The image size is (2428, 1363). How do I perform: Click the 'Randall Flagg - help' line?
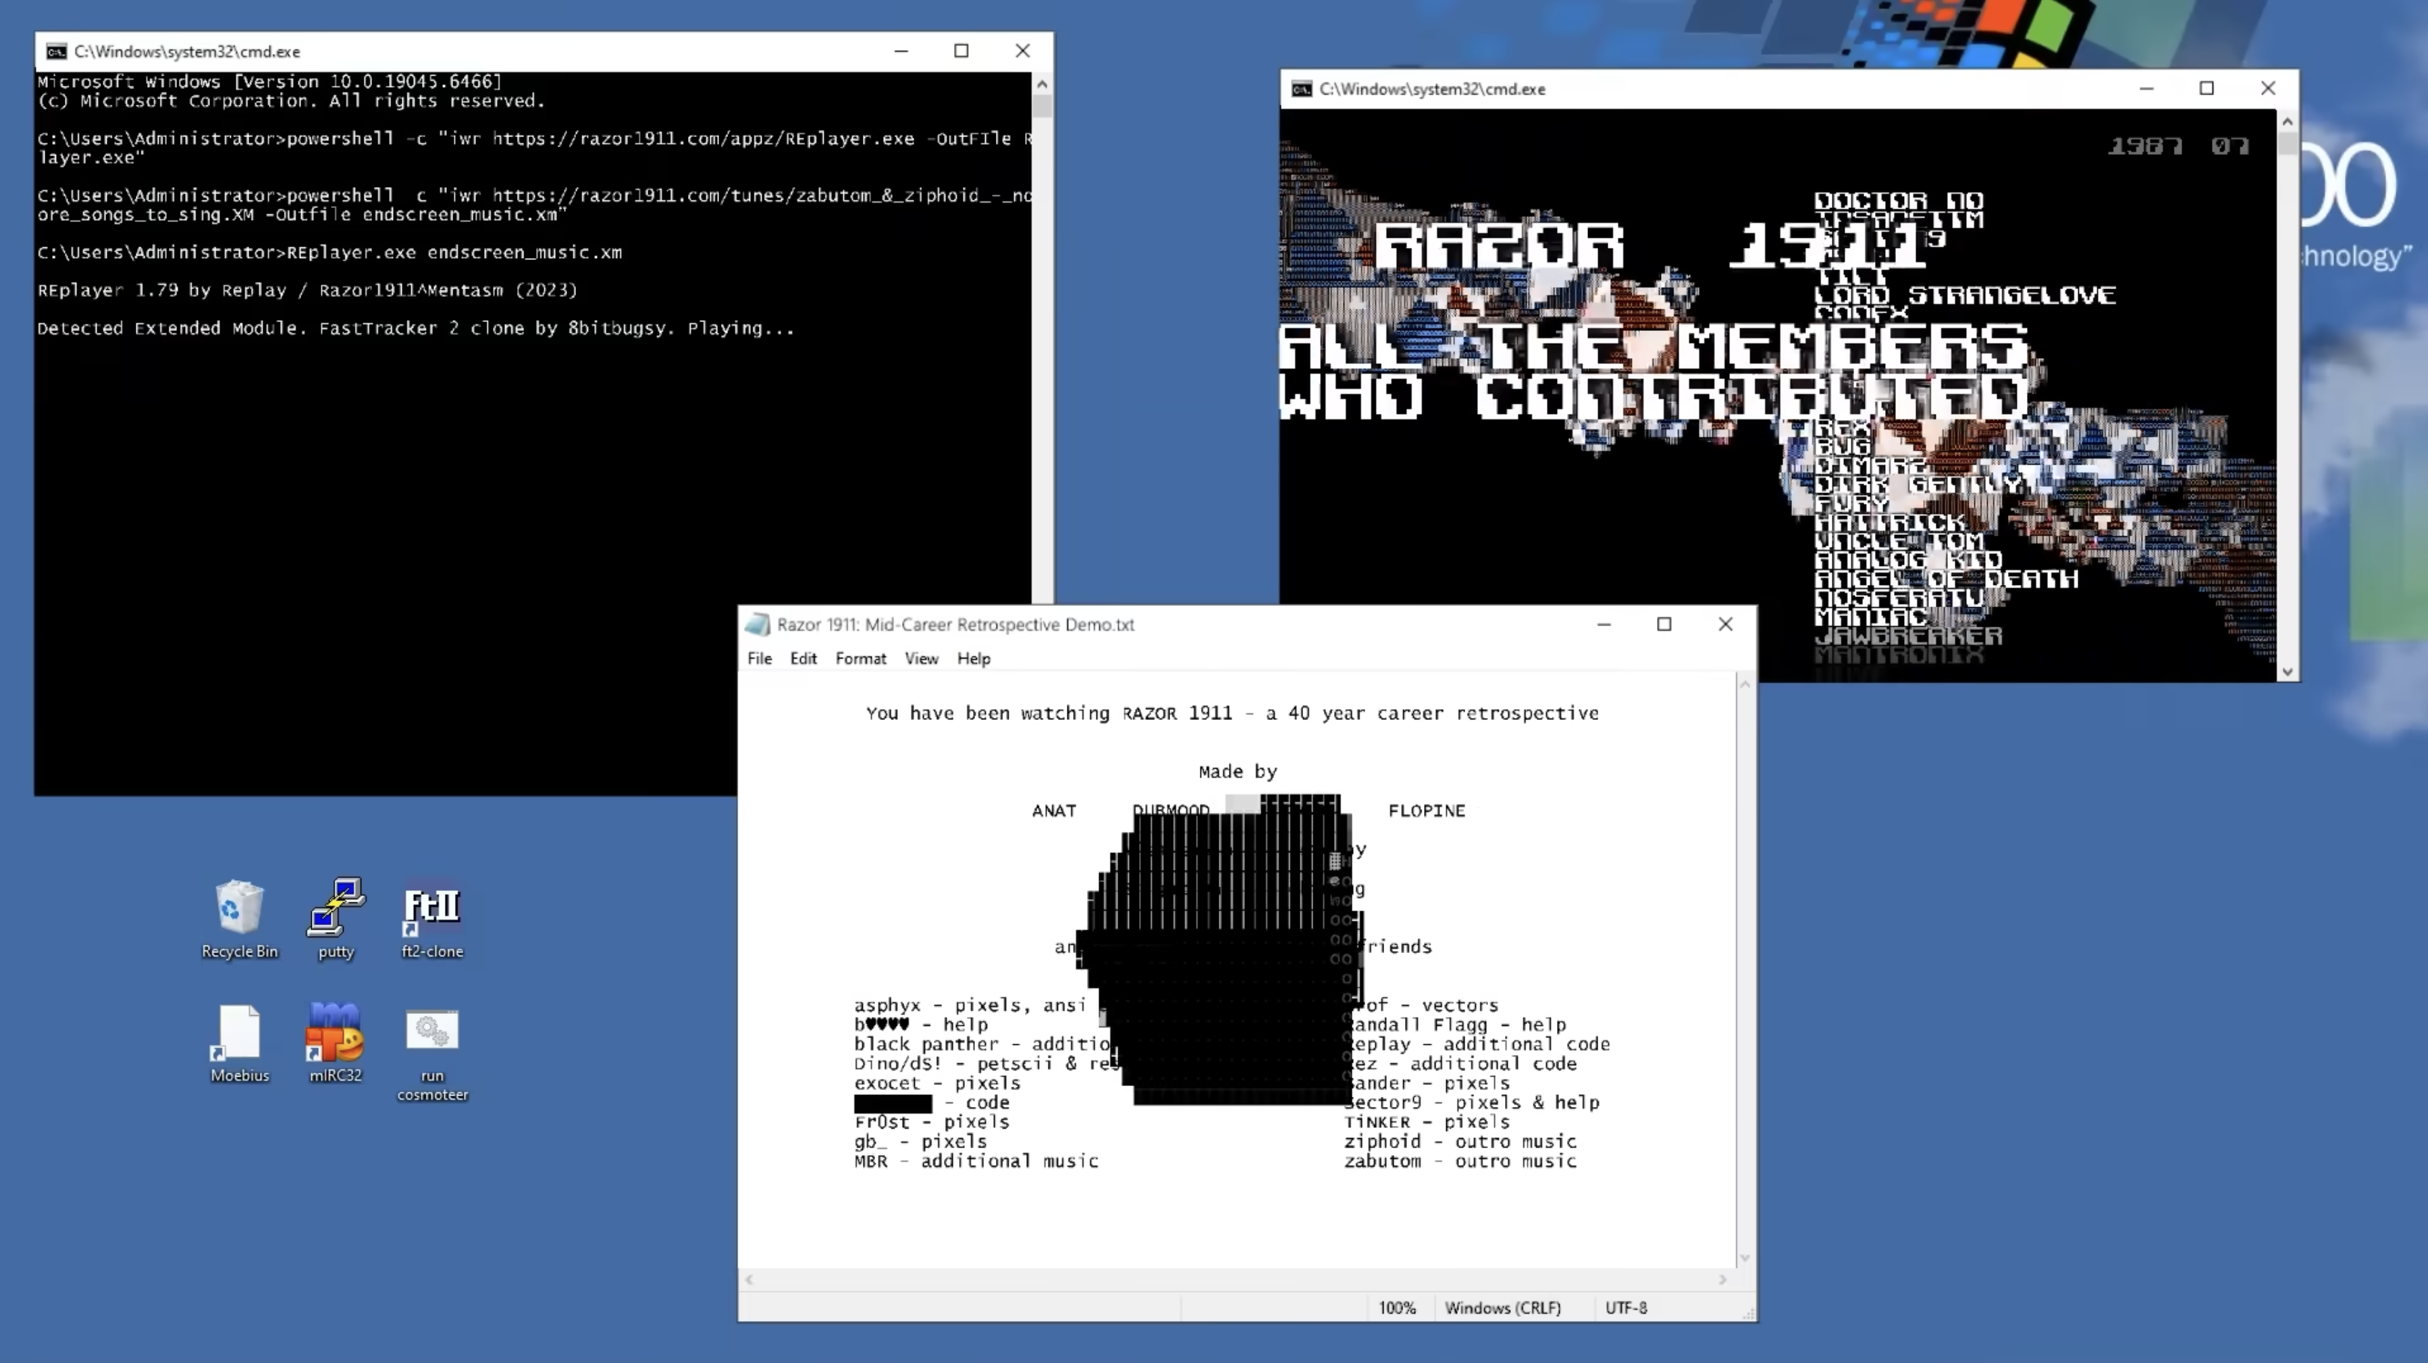tap(1454, 1025)
